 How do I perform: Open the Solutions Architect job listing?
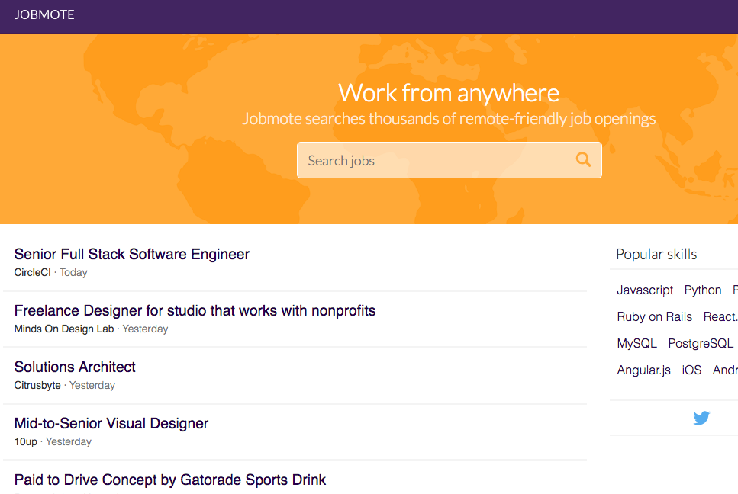coord(75,367)
